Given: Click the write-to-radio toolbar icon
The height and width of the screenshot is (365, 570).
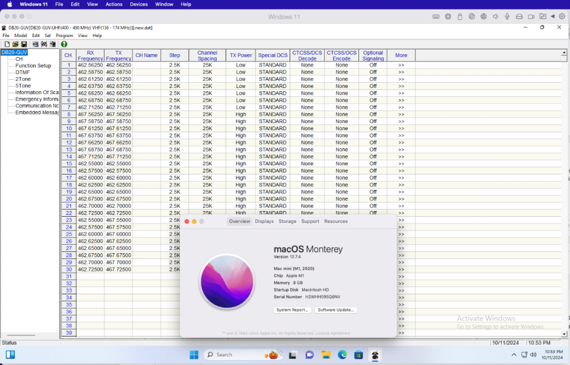Looking at the screenshot, I should (x=53, y=44).
